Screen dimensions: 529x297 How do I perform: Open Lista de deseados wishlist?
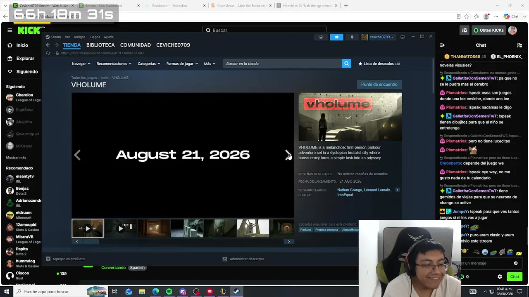pos(379,64)
